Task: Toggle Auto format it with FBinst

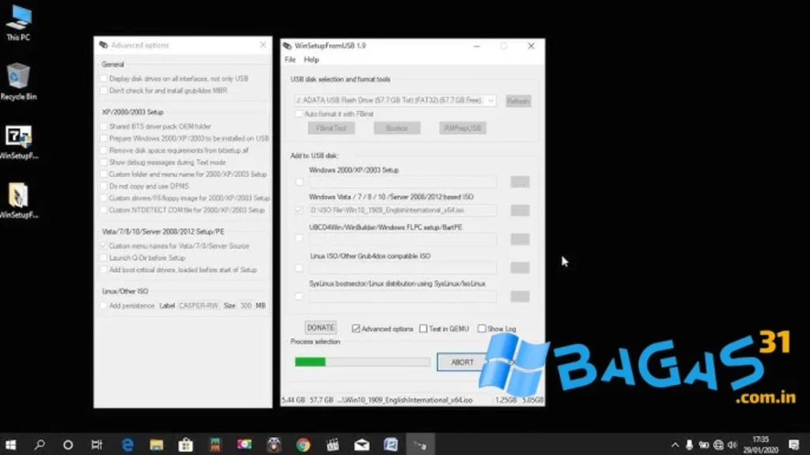Action: click(298, 114)
